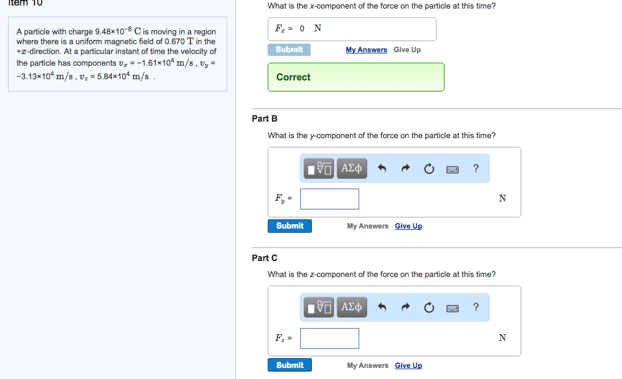This screenshot has height=379, width=622.
Task: Click the Fz answer input box
Action: [330, 338]
